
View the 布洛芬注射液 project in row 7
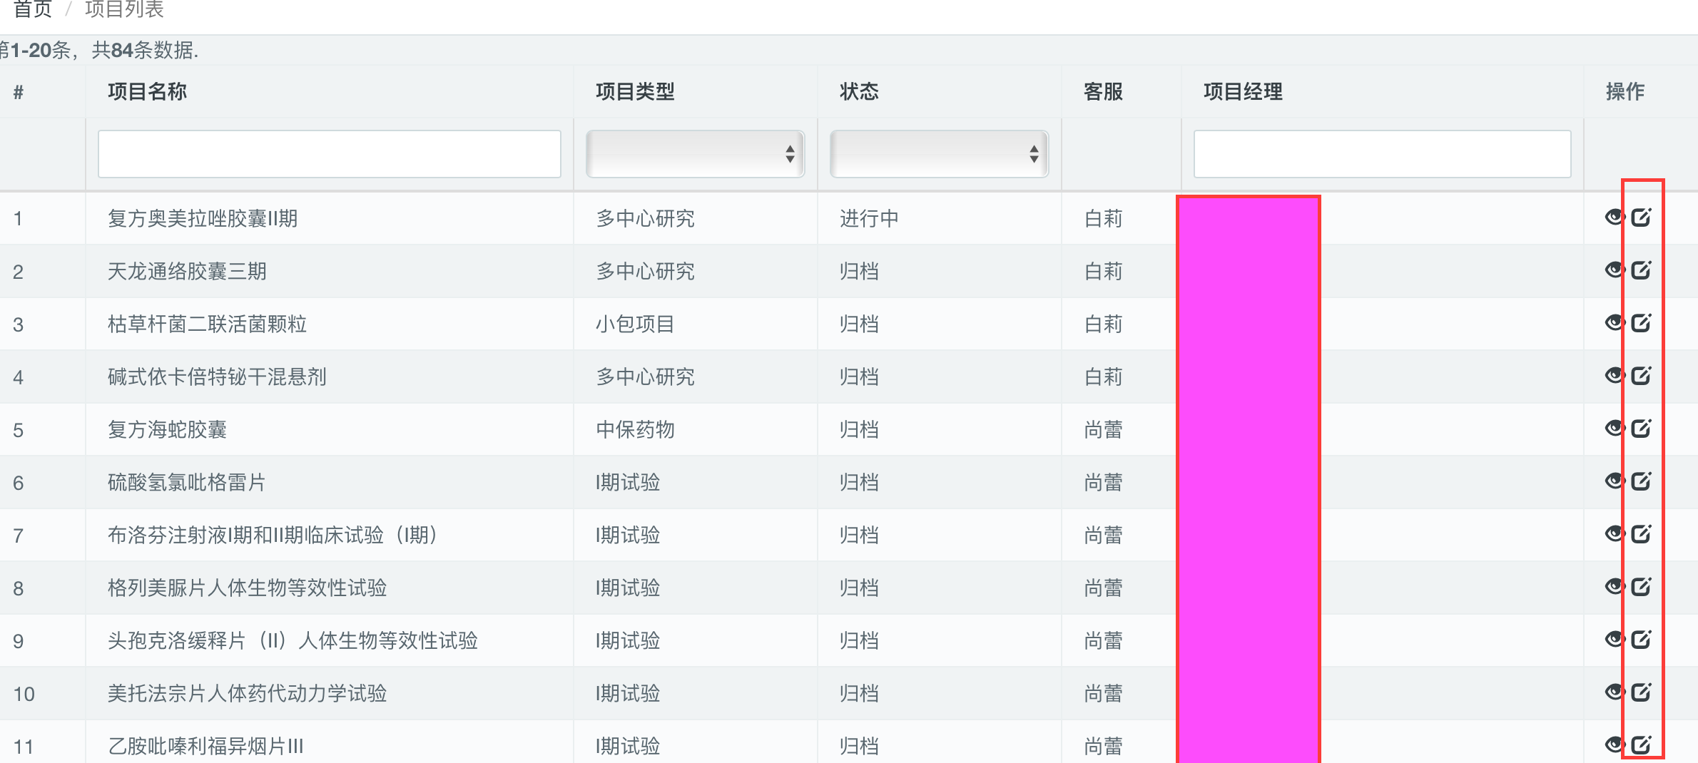point(1615,533)
